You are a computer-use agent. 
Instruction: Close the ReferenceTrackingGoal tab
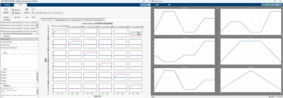[x=104, y=20]
